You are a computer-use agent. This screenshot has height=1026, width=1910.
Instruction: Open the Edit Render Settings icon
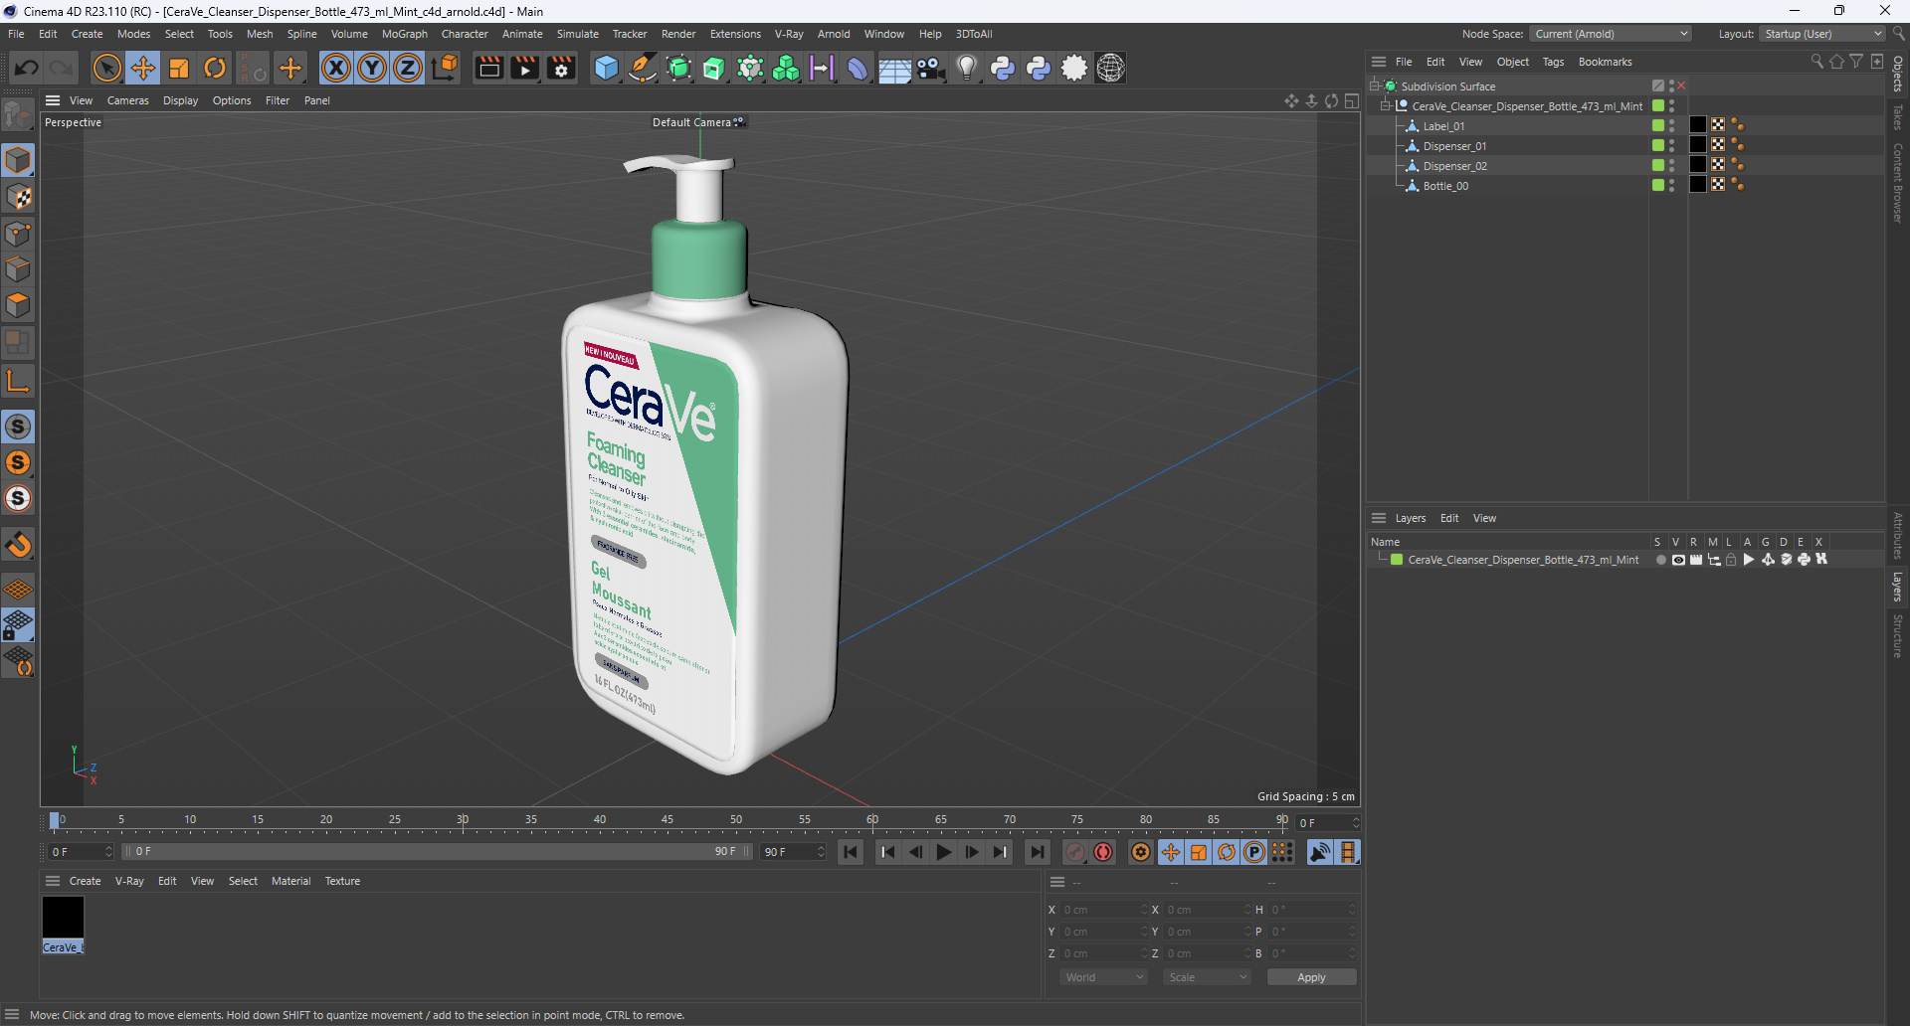click(x=561, y=68)
